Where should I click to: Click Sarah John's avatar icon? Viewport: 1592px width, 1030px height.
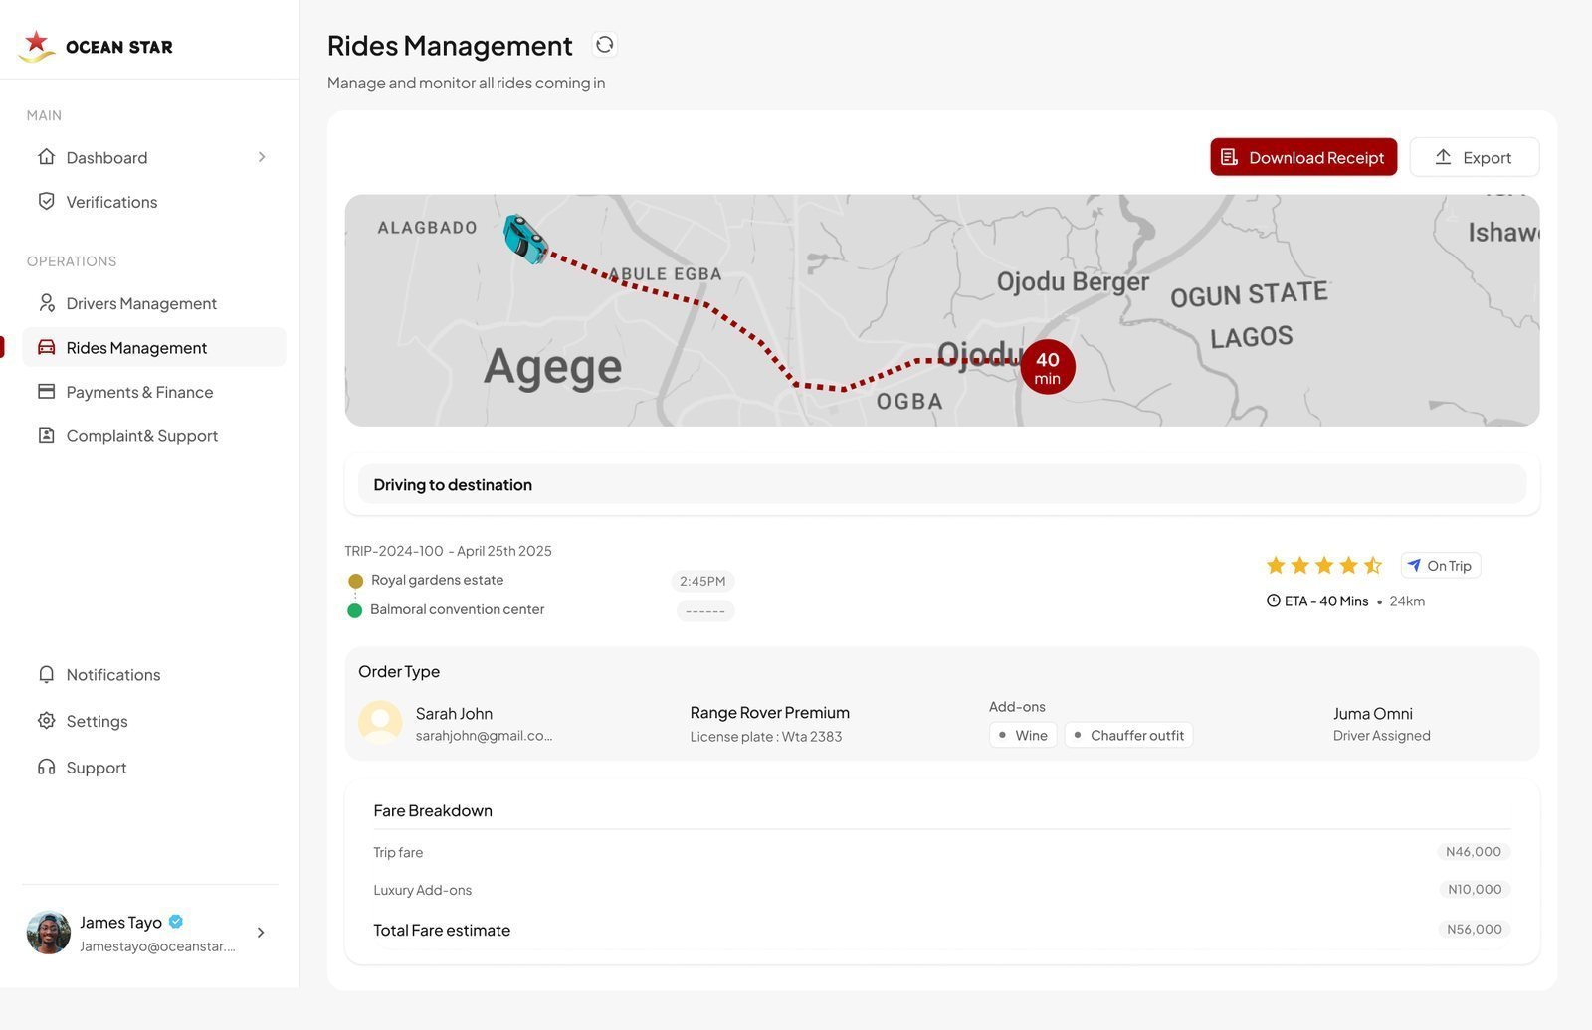click(x=380, y=722)
